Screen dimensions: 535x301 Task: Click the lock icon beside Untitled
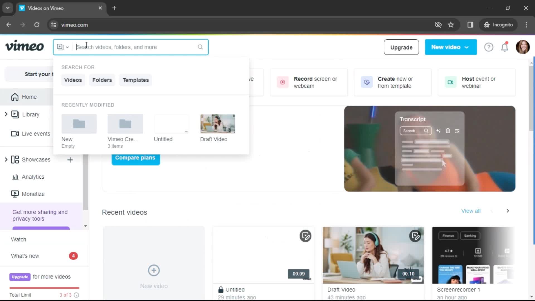coord(221,290)
